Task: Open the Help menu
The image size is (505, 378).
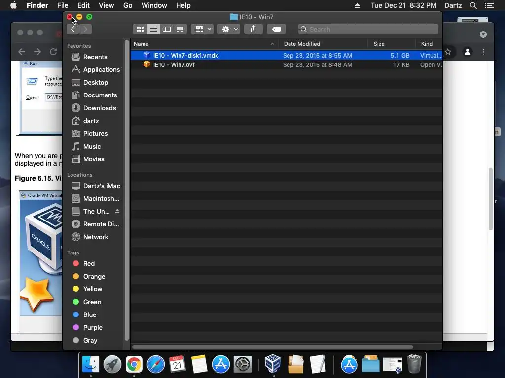Action: [x=183, y=5]
